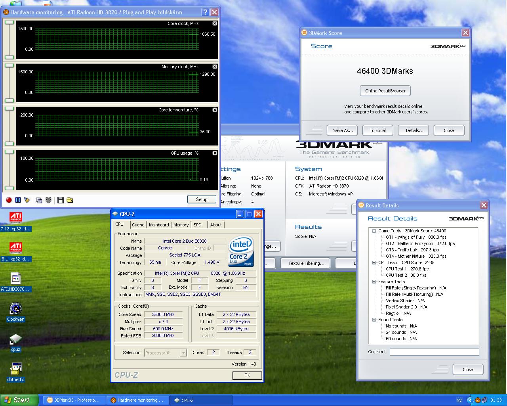Screen dimensions: 507x406
Task: Collapse the CPU Tests tree node
Action: click(374, 262)
